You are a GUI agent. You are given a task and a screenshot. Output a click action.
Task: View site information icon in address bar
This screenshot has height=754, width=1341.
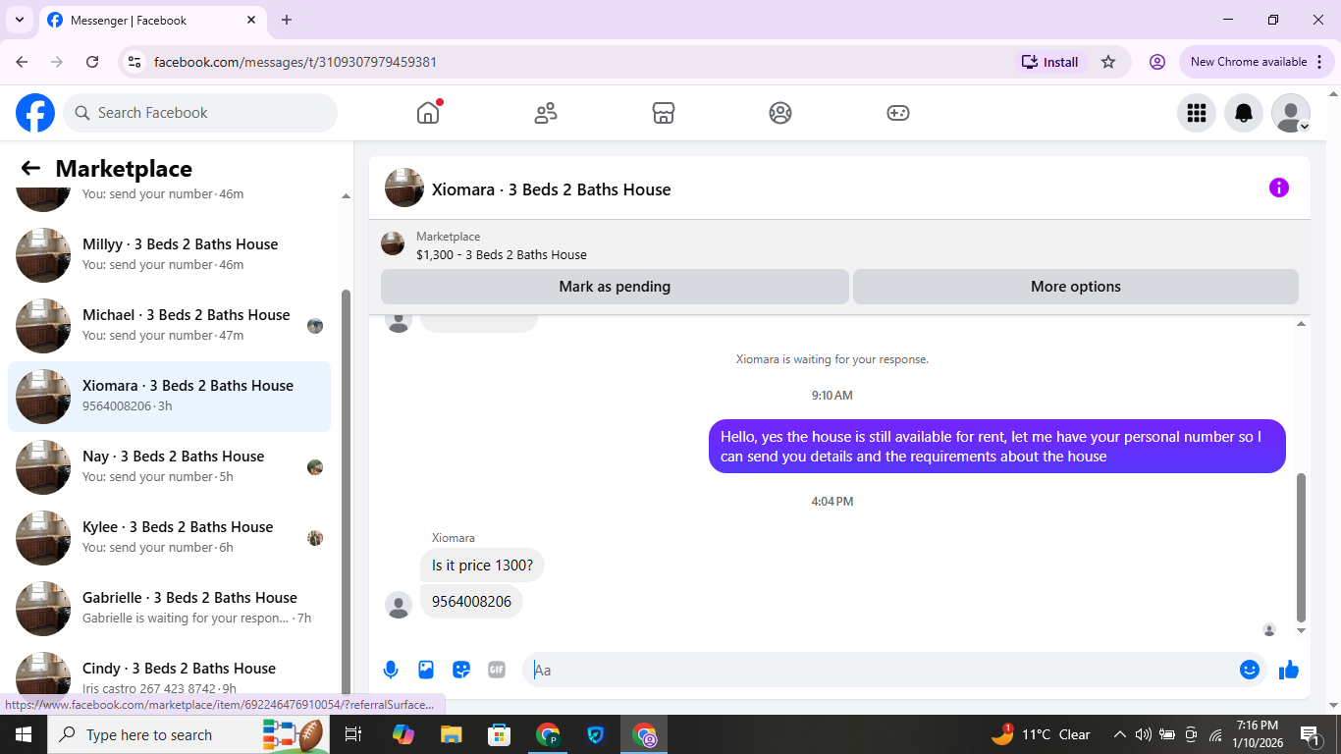[x=135, y=62]
